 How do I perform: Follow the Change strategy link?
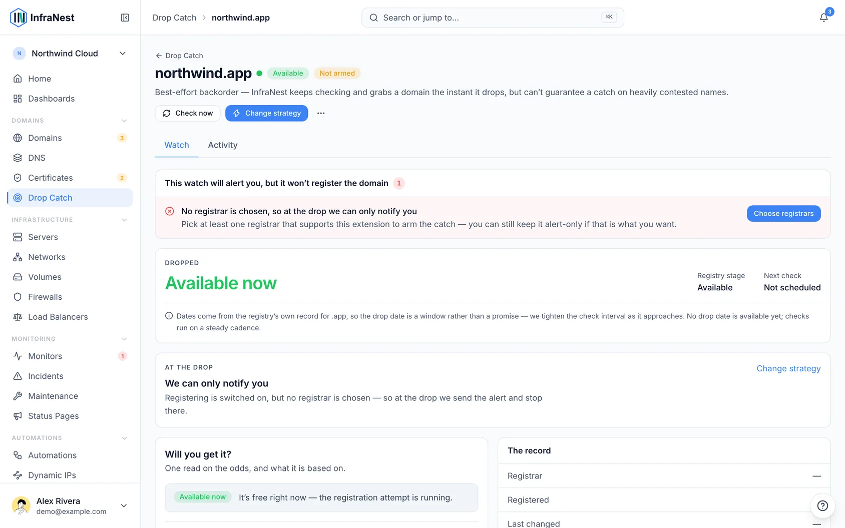788,368
